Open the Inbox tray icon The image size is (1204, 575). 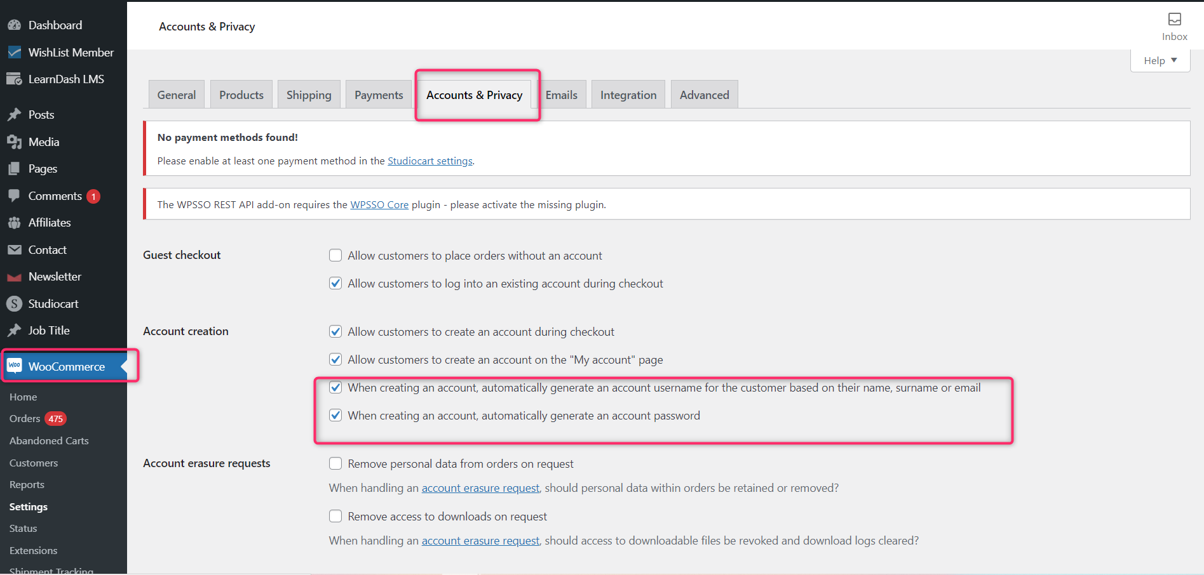[1175, 19]
